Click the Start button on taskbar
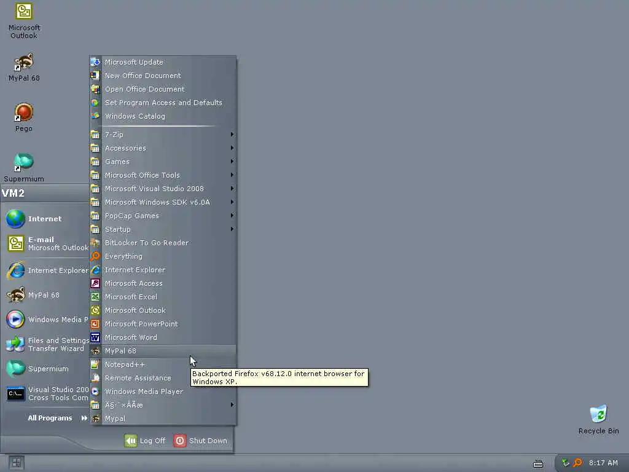 (x=16, y=463)
